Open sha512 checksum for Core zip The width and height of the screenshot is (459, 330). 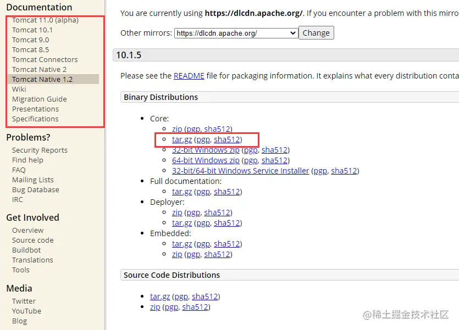click(217, 129)
